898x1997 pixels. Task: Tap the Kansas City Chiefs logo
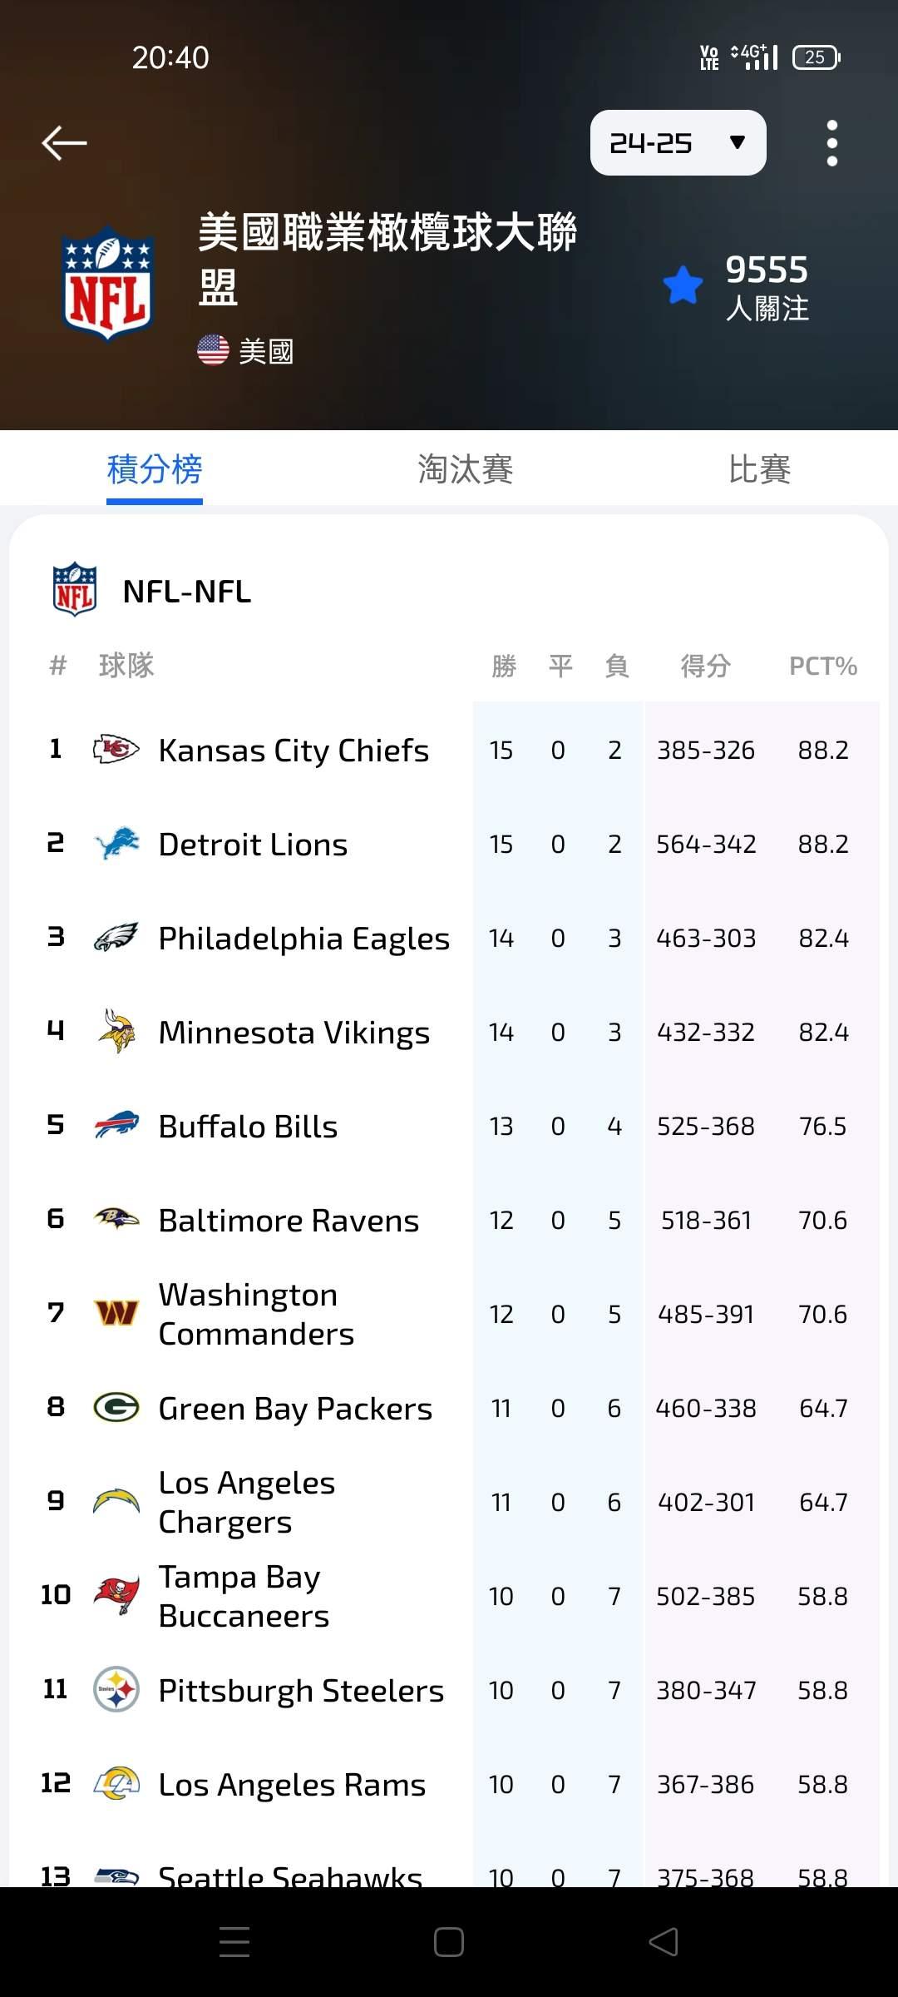pyautogui.click(x=116, y=750)
